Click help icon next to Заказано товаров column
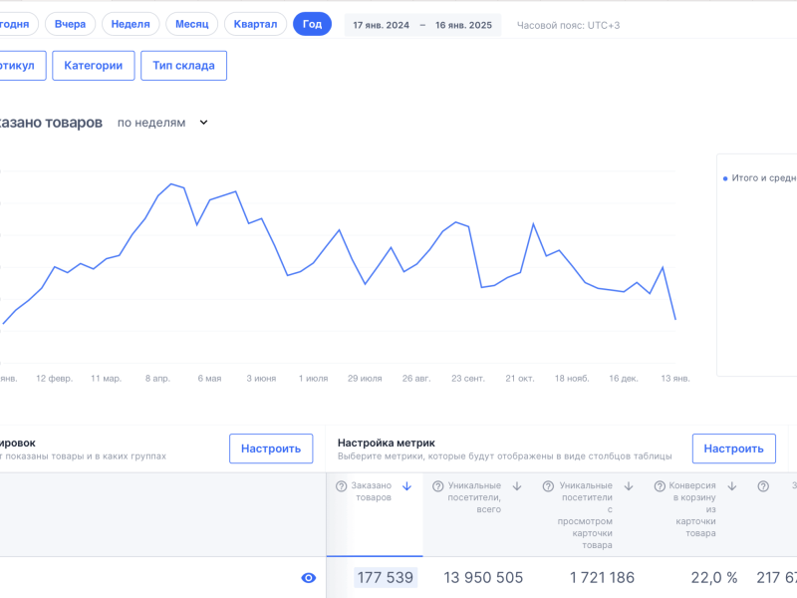The height and width of the screenshot is (598, 797). coord(341,486)
